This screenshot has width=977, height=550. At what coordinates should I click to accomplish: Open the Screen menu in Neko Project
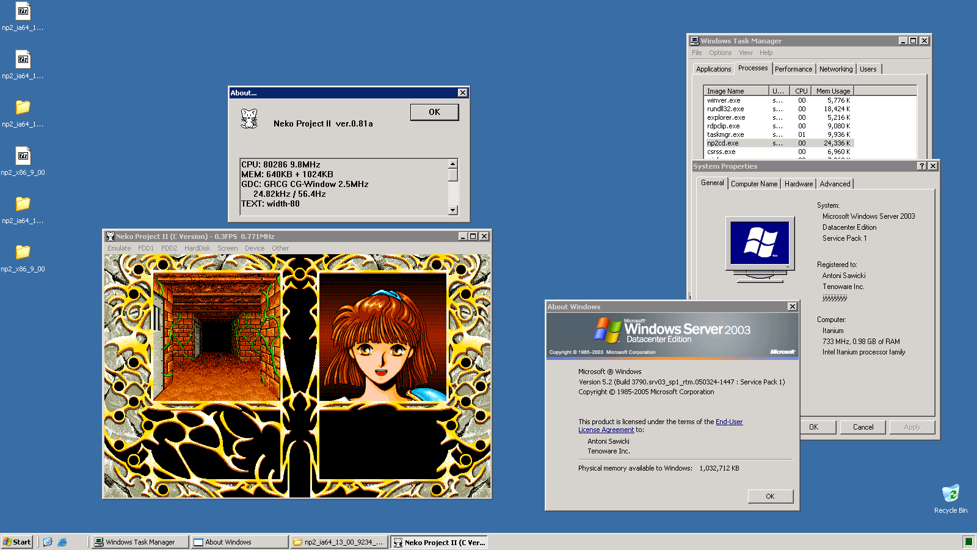point(227,248)
